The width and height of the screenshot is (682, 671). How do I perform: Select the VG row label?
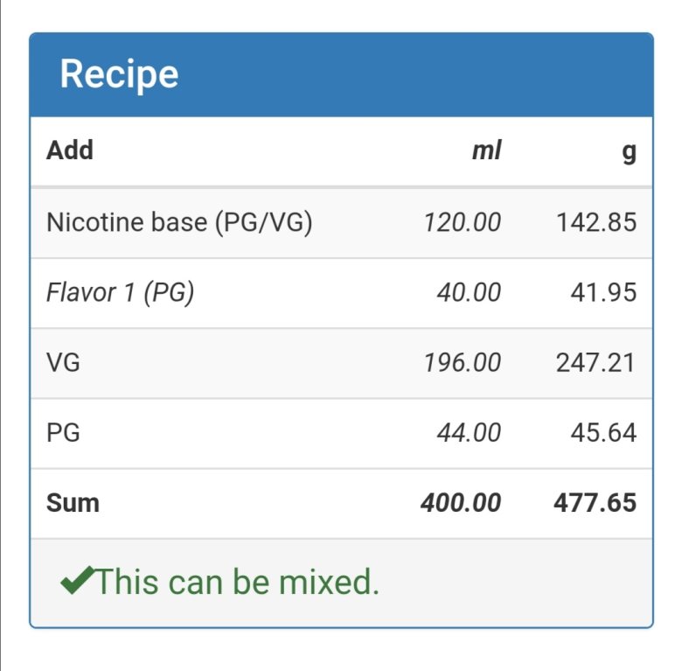pos(63,362)
